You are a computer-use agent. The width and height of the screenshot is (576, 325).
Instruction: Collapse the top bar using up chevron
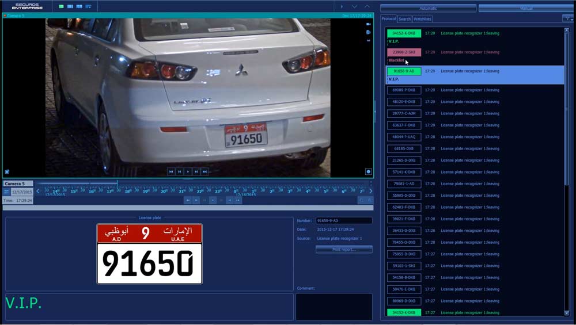point(367,6)
